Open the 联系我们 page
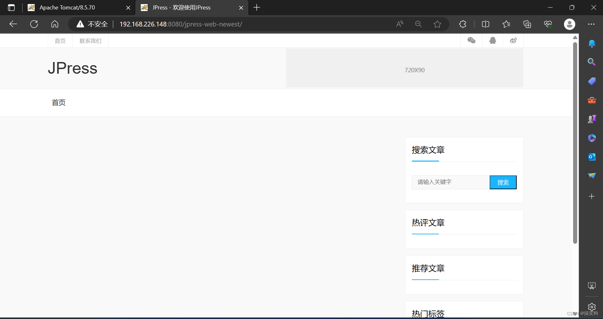603x319 pixels. pyautogui.click(x=90, y=40)
